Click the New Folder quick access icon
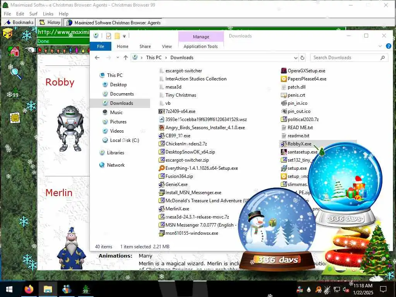Screen dimensions: 396x297 [x=117, y=36]
